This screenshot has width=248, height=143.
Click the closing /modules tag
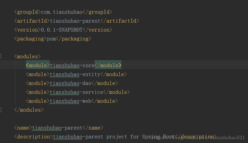[29, 110]
